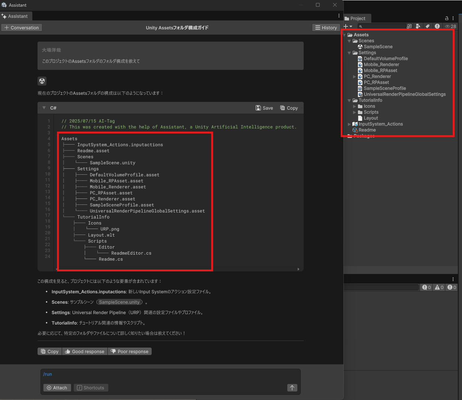Click the plus create asset icon
Viewport: 462px width, 400px height.
click(346, 26)
